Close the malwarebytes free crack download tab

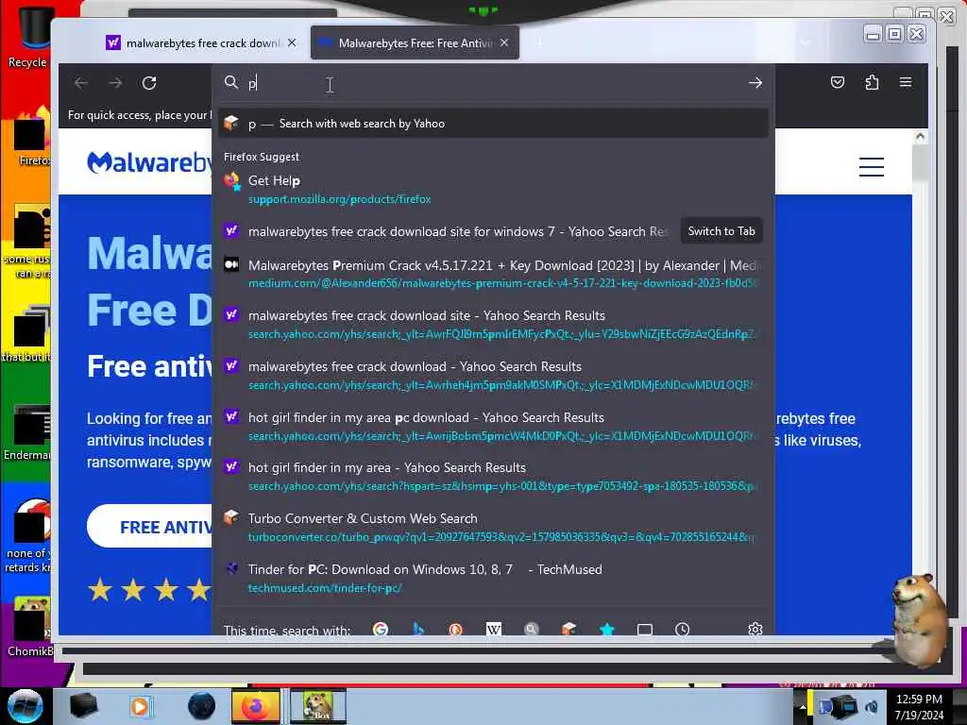pos(292,42)
